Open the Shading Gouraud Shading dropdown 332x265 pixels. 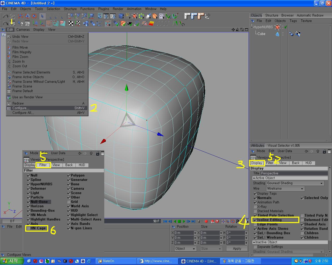295,183
